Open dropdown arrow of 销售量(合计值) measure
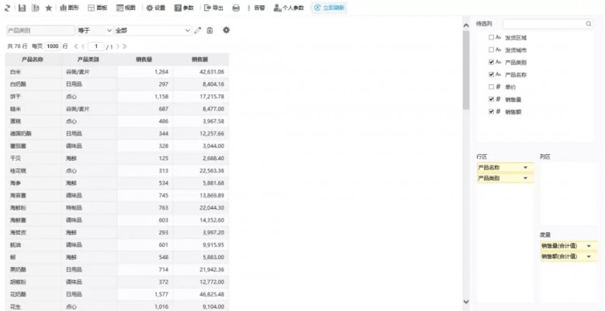The image size is (605, 311). click(x=589, y=246)
